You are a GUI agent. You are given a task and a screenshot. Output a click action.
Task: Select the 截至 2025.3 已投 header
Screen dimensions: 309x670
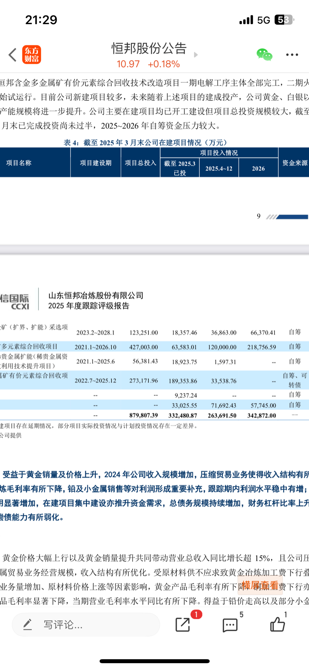coord(180,168)
